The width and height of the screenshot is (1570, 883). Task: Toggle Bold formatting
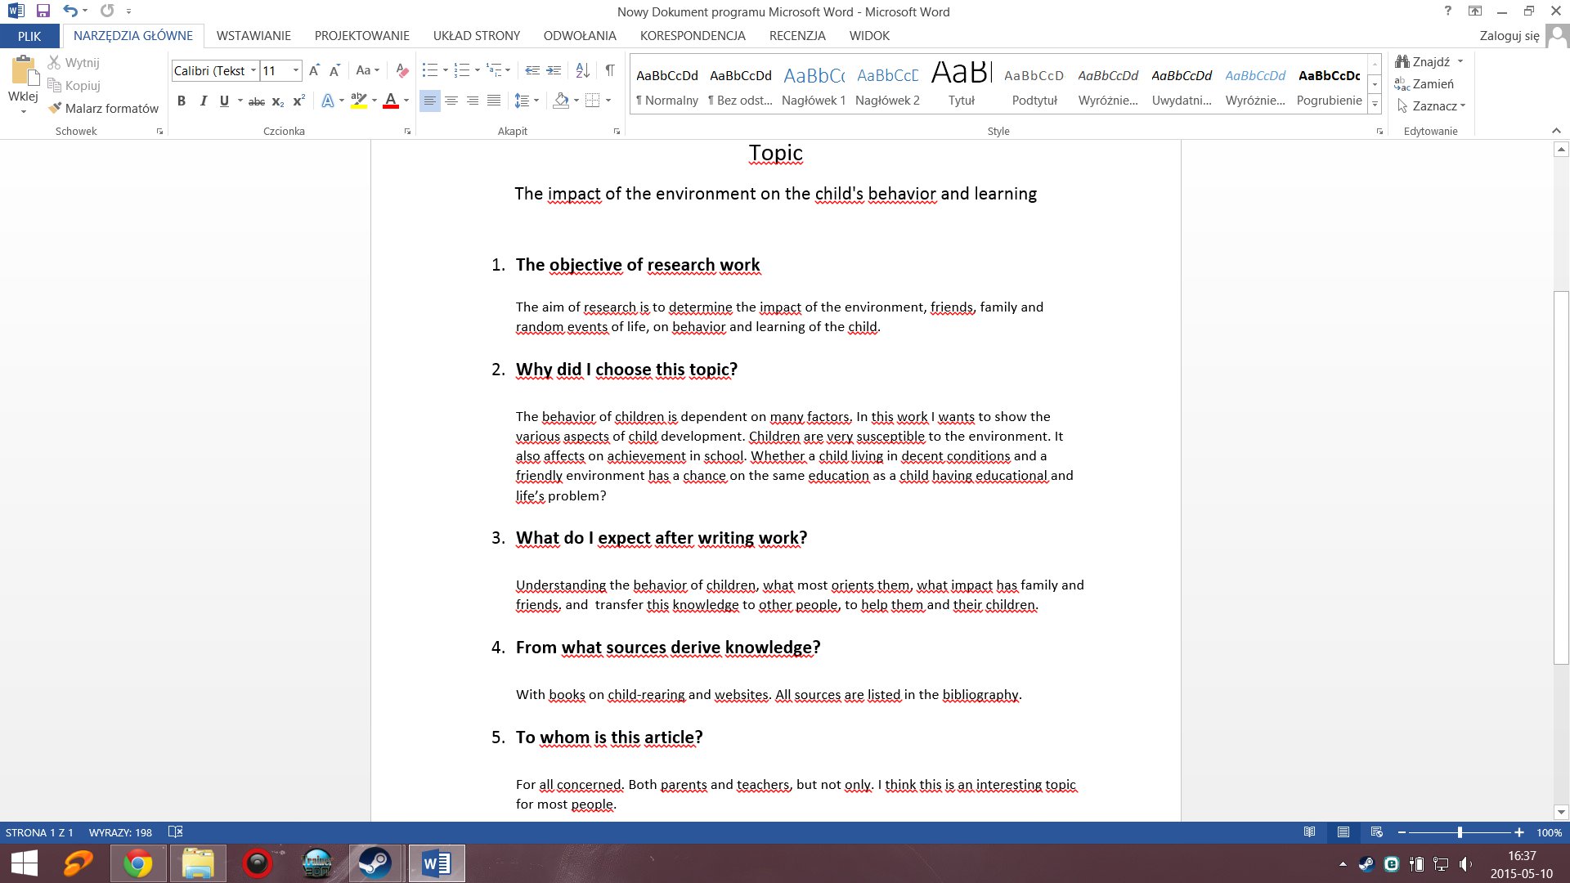click(182, 101)
